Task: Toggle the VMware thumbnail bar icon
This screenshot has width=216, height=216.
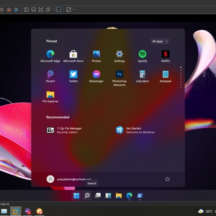Action: [x=33, y=10]
